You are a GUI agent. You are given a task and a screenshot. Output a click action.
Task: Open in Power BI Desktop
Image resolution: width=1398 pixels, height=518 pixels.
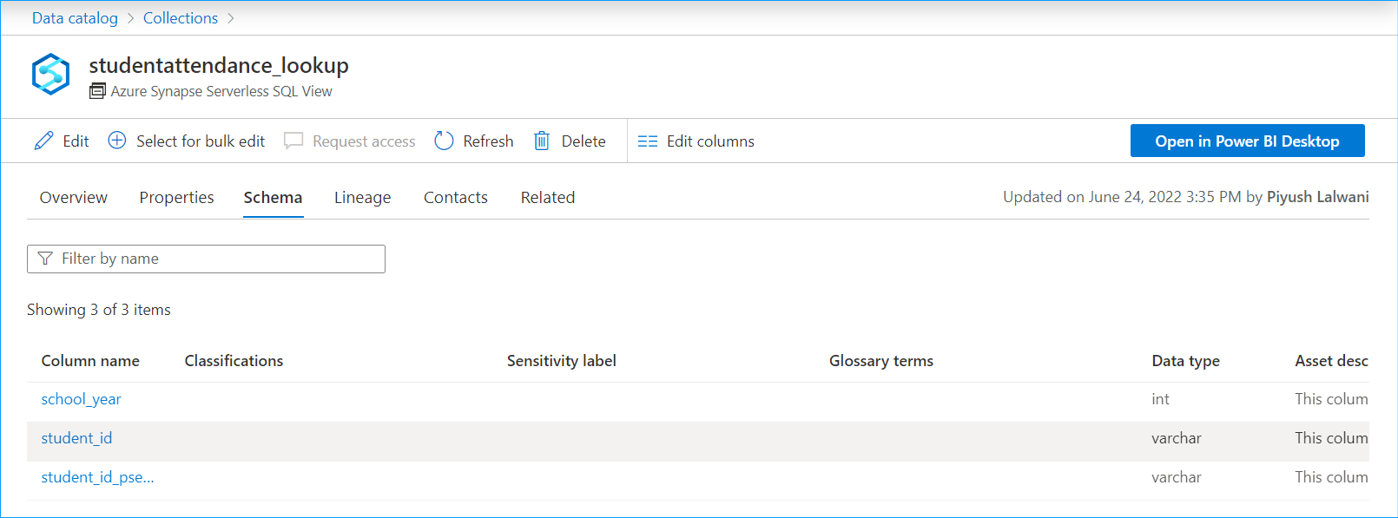(1247, 141)
